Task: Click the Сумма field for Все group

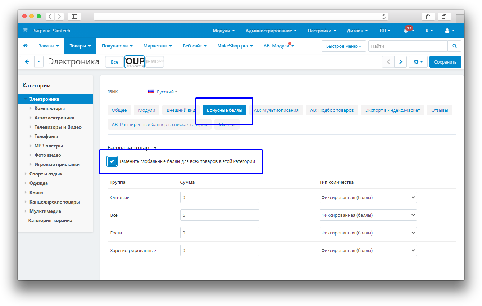Action: (219, 215)
